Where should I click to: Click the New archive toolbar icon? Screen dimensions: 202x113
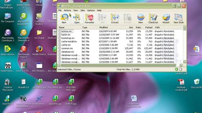(x=64, y=19)
